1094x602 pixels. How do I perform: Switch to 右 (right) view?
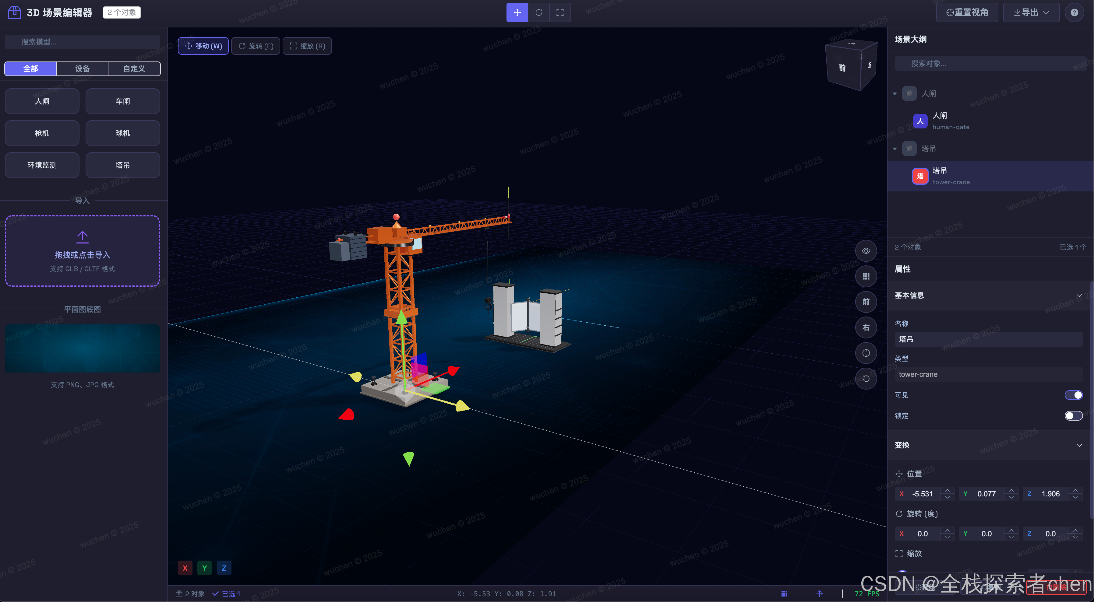point(866,327)
